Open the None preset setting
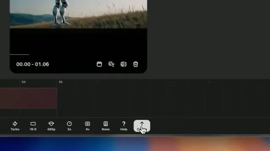 [x=105, y=126]
